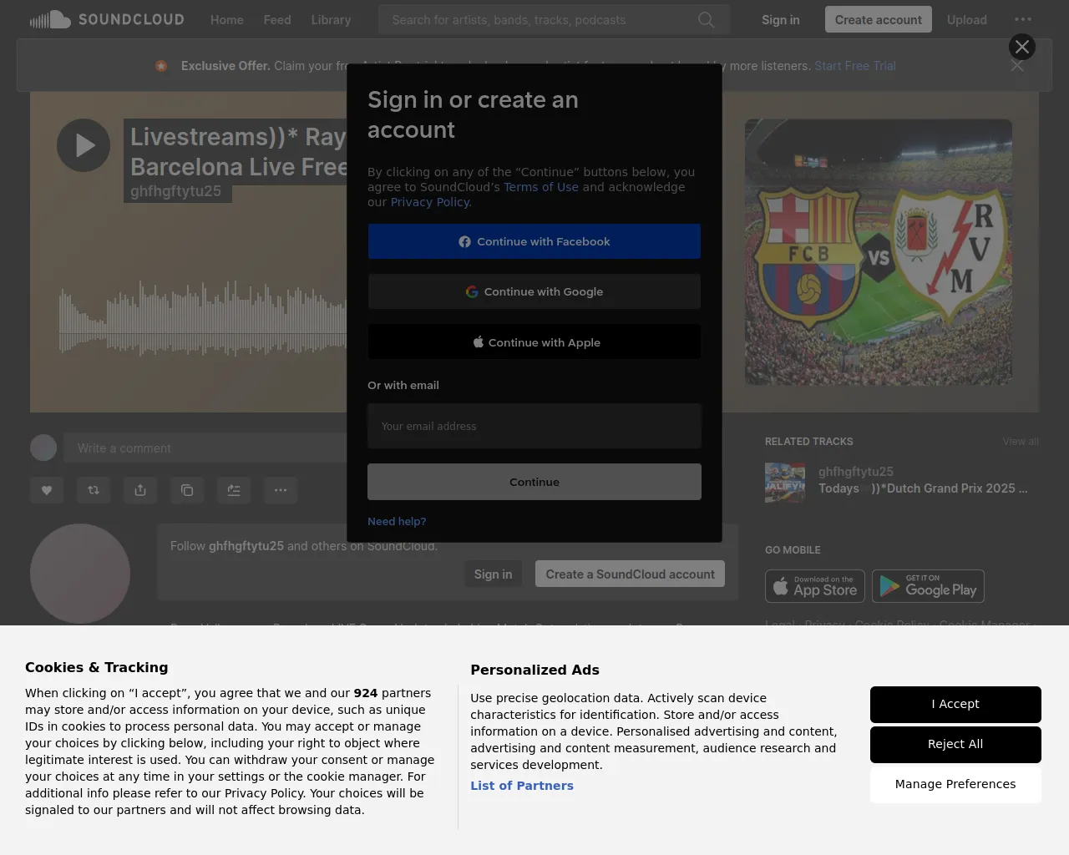Open the top-right settings ellipsis menu
Image resolution: width=1069 pixels, height=855 pixels.
(x=1022, y=19)
